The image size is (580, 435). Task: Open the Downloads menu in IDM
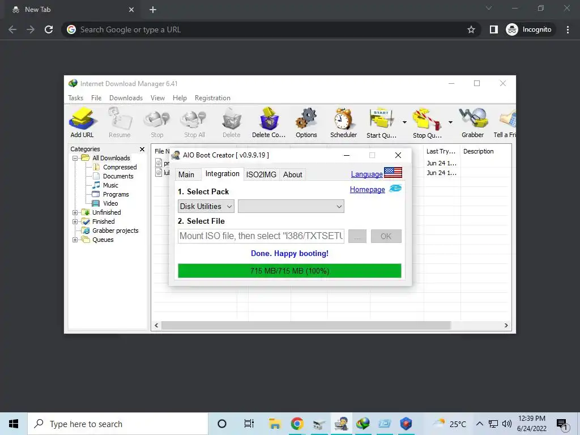[126, 98]
